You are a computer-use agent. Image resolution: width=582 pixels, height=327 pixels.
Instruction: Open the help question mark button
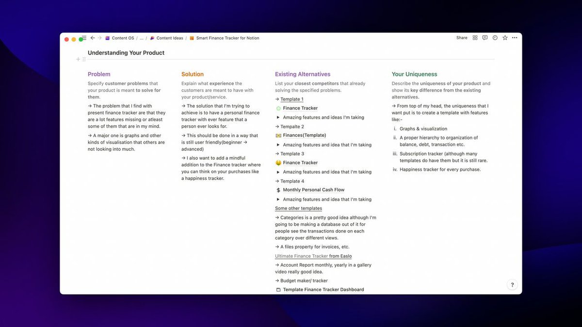tap(512, 285)
